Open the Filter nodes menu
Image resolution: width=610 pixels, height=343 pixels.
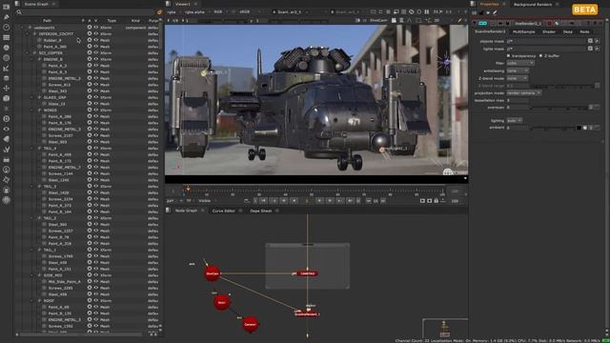[7, 57]
